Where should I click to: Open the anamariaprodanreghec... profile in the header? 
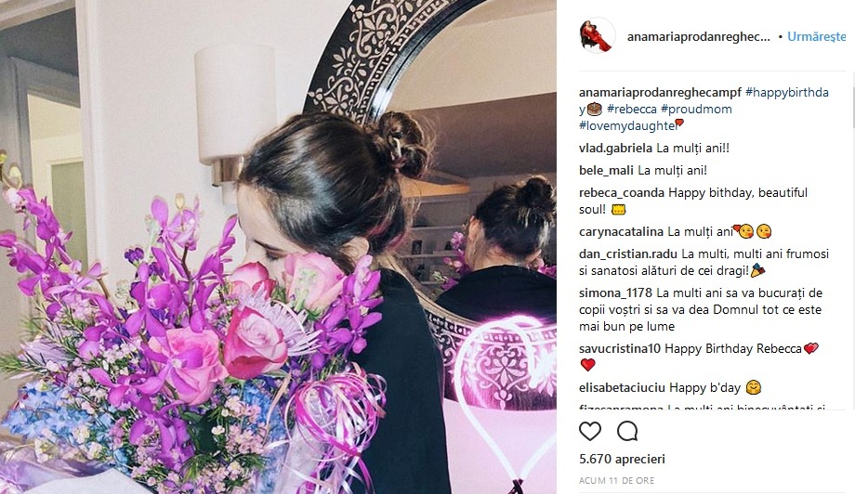(x=699, y=36)
